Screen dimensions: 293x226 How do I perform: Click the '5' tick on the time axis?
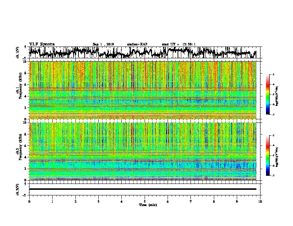tap(145, 202)
